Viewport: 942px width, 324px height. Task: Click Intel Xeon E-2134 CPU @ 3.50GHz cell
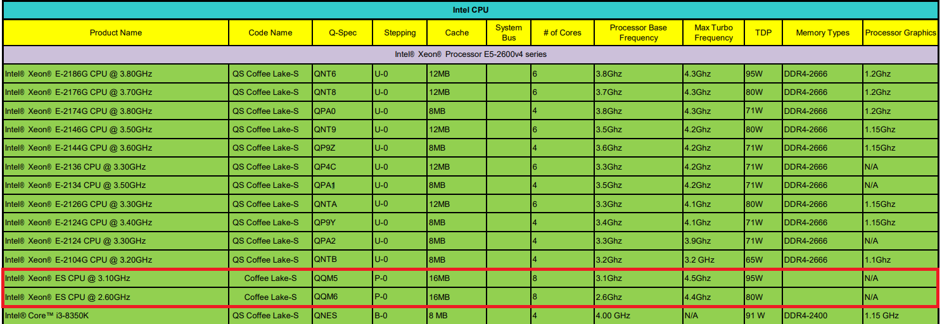(116, 185)
